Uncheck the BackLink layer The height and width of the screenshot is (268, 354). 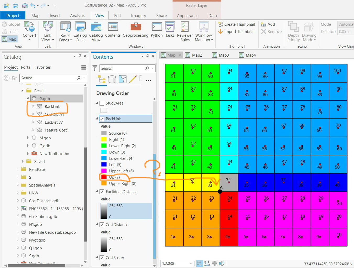[102, 119]
